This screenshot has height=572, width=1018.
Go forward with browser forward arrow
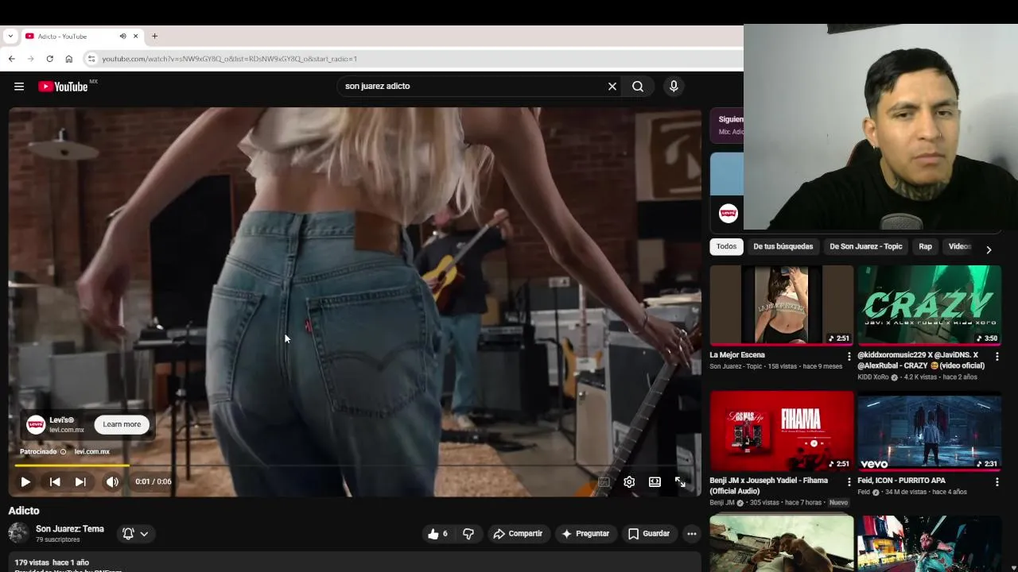pos(30,59)
